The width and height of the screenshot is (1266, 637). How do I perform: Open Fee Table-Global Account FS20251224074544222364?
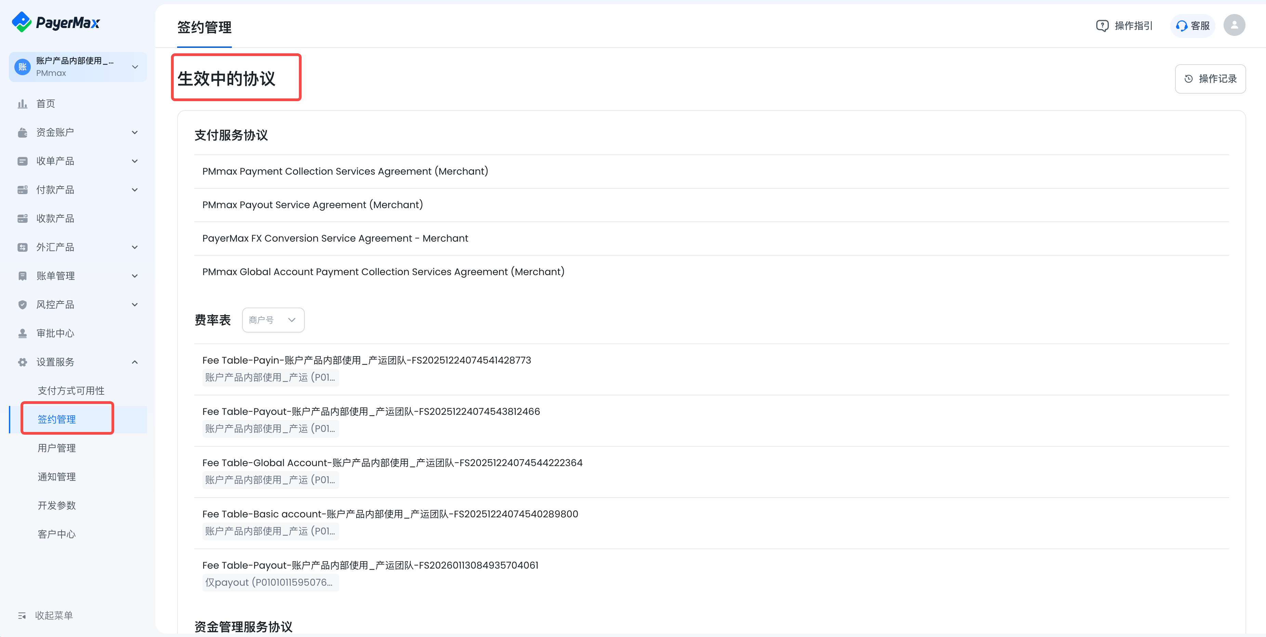(392, 463)
